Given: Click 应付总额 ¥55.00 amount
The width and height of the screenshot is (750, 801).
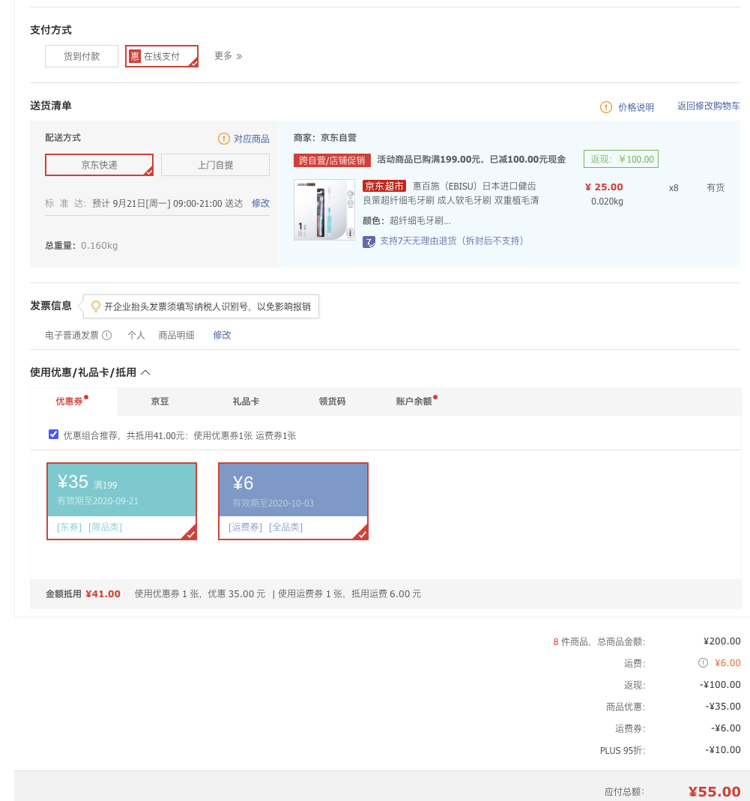Looking at the screenshot, I should point(714,792).
